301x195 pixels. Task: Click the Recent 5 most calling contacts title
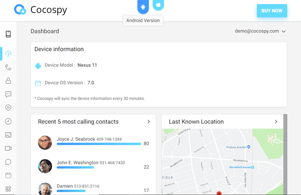click(78, 122)
